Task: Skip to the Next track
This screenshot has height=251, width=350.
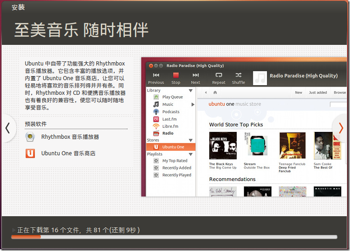Action: 195,78
